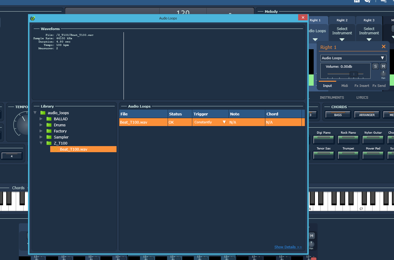
Task: Click the Right 1 Volume slider handle
Action: tap(354, 74)
